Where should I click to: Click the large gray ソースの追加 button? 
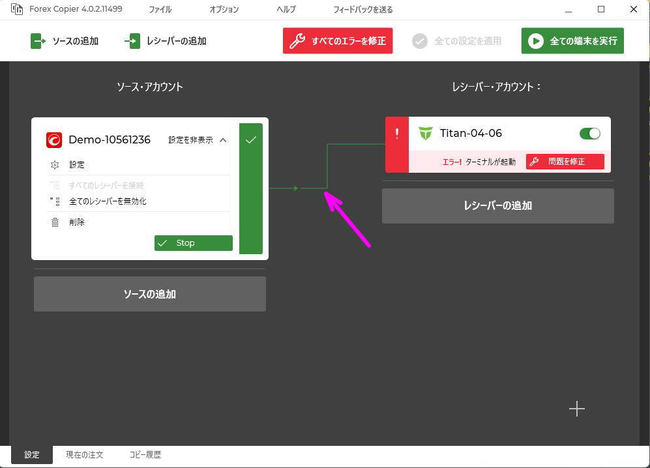(x=150, y=294)
